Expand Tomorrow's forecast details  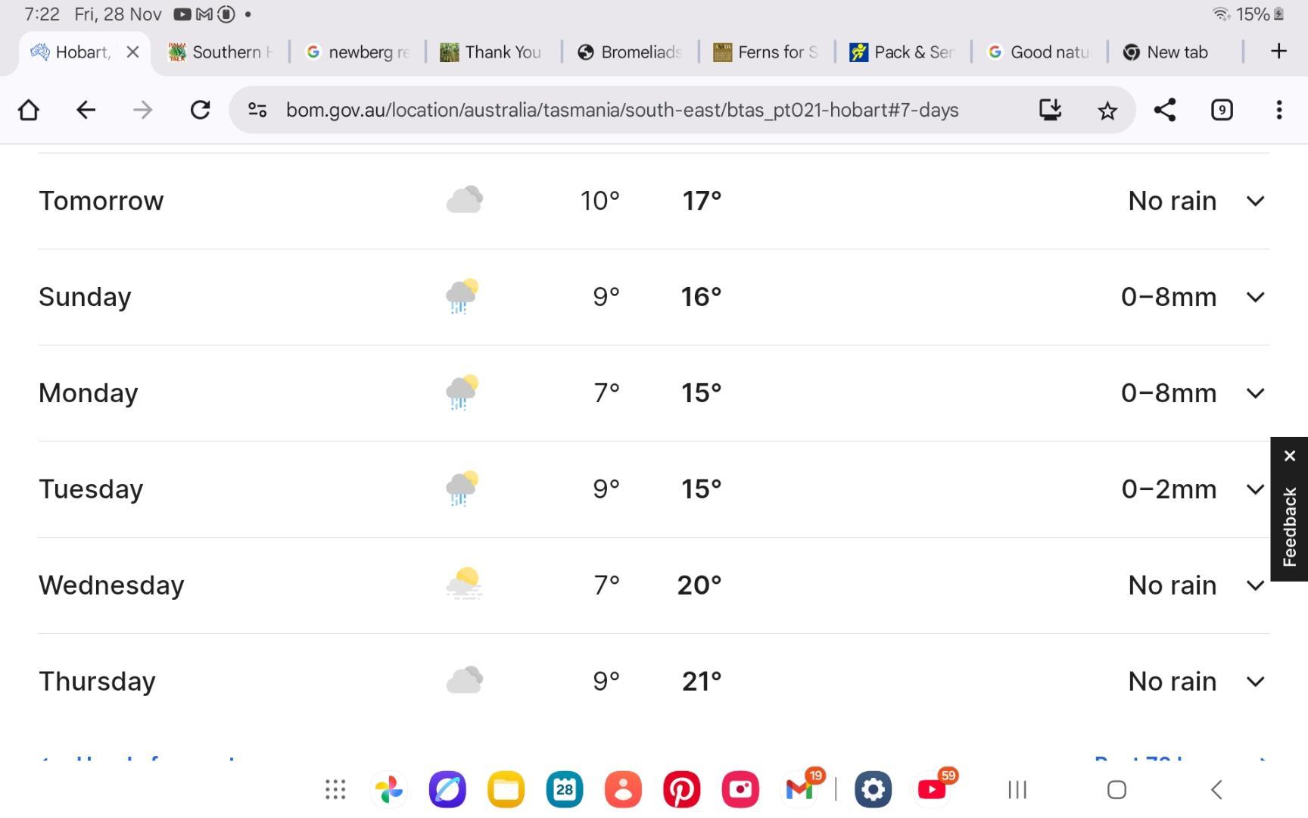click(x=1255, y=201)
